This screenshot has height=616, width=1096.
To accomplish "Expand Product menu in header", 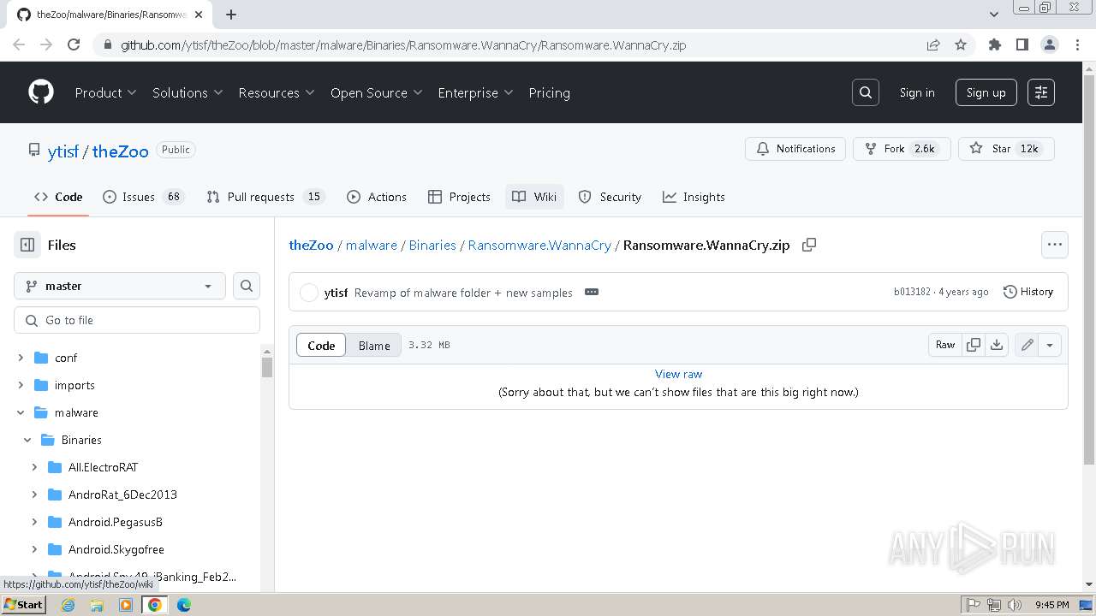I will click(x=105, y=92).
